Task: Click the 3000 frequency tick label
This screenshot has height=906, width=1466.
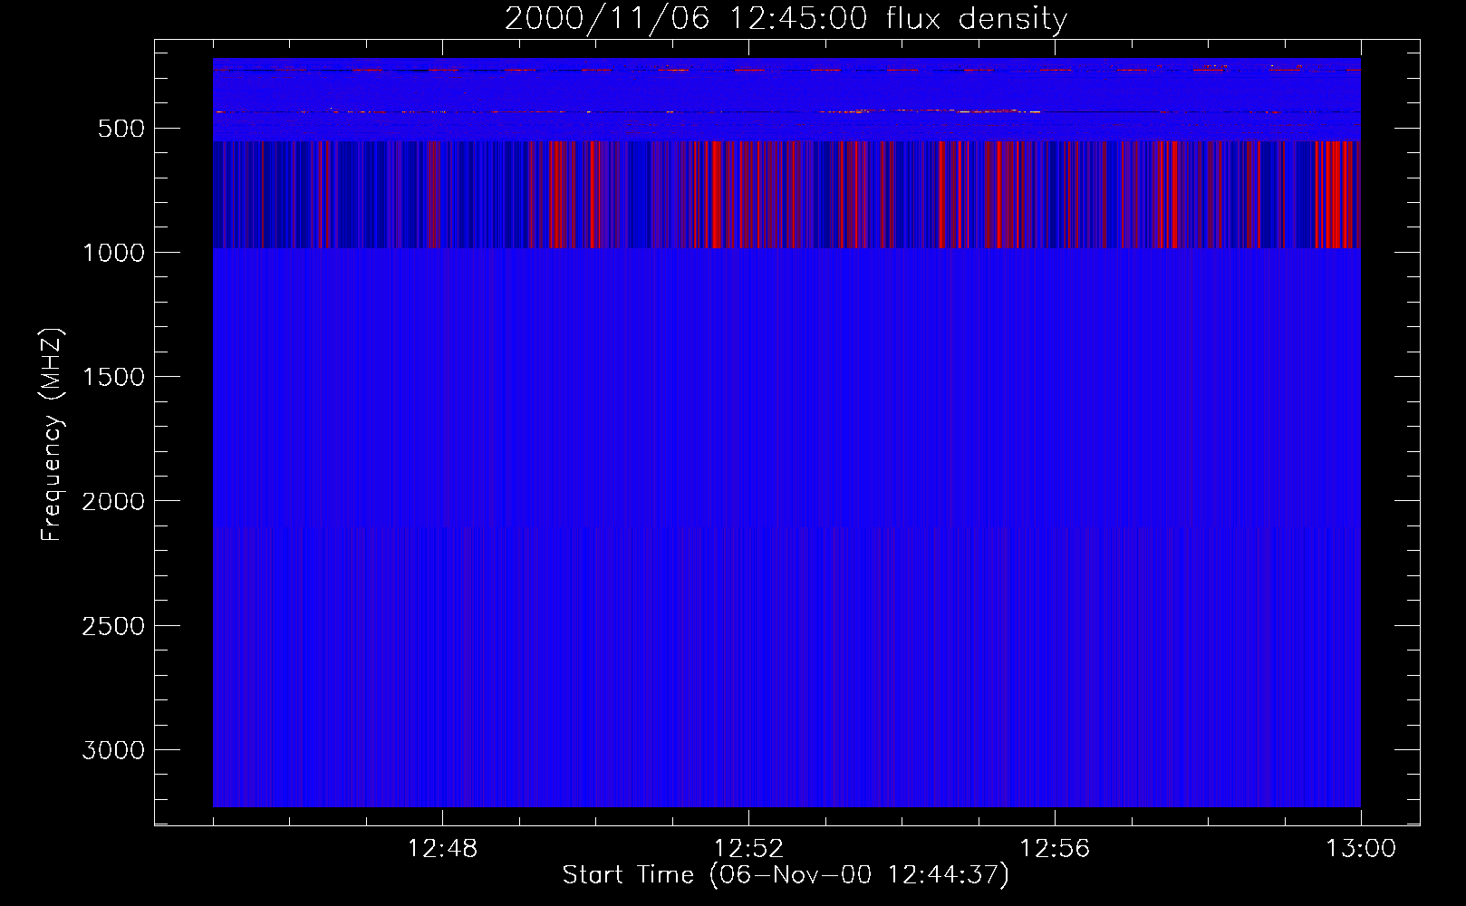Action: coord(113,750)
